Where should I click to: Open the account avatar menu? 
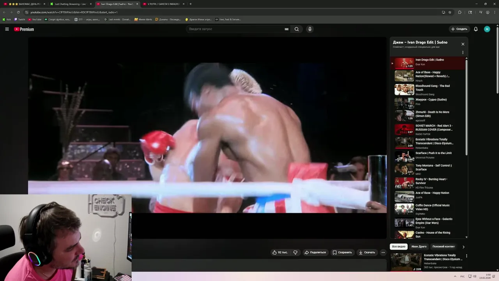pyautogui.click(x=487, y=29)
